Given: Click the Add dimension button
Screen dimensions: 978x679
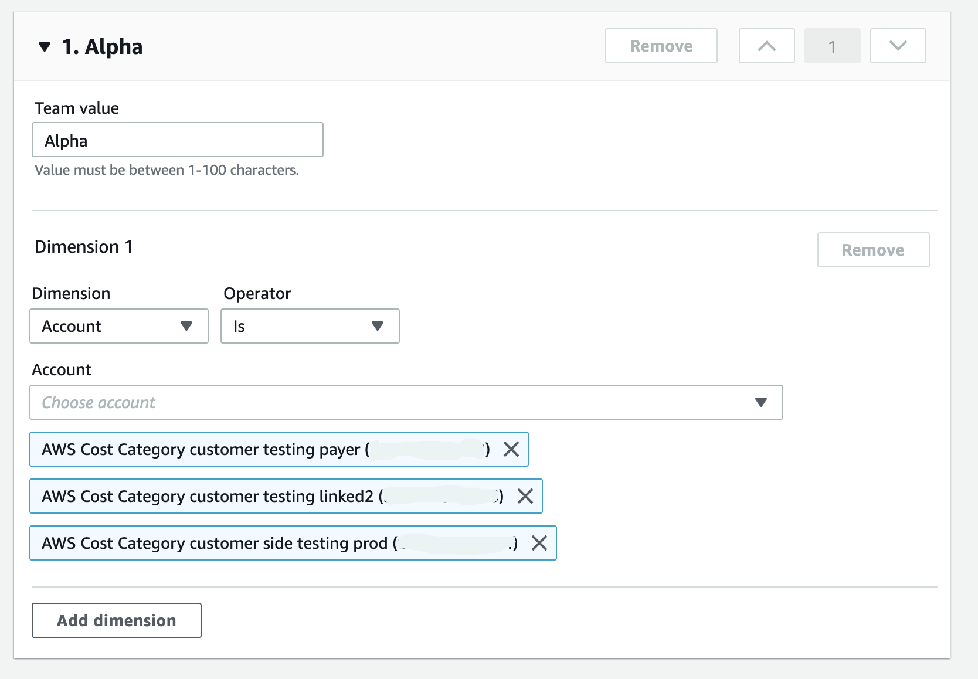Looking at the screenshot, I should pyautogui.click(x=116, y=620).
